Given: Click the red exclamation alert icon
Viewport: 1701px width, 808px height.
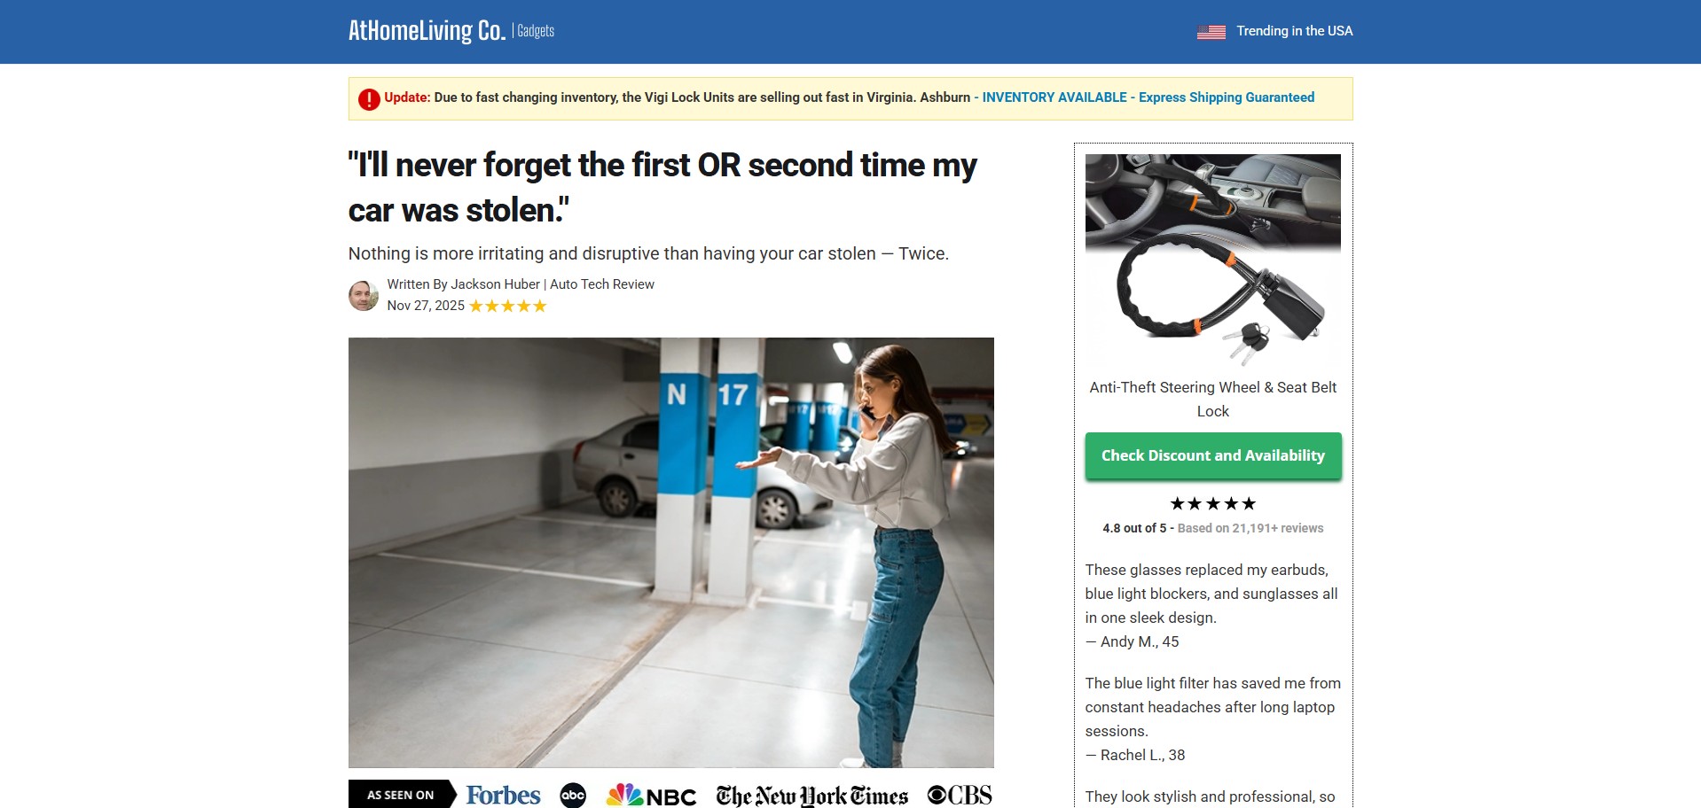Looking at the screenshot, I should [369, 99].
